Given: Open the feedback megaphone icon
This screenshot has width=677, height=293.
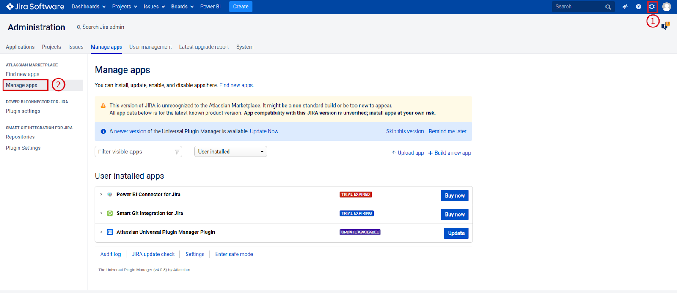Looking at the screenshot, I should point(625,7).
